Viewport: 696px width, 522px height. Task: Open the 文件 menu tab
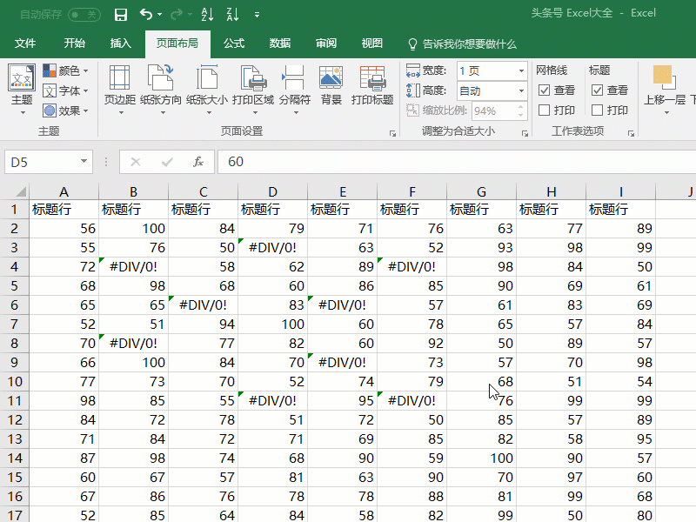point(25,43)
